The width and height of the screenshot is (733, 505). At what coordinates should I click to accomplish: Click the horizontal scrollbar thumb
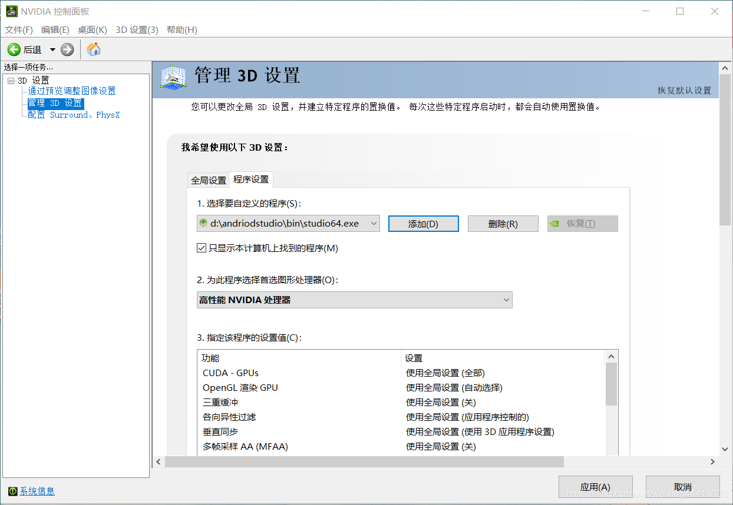364,462
